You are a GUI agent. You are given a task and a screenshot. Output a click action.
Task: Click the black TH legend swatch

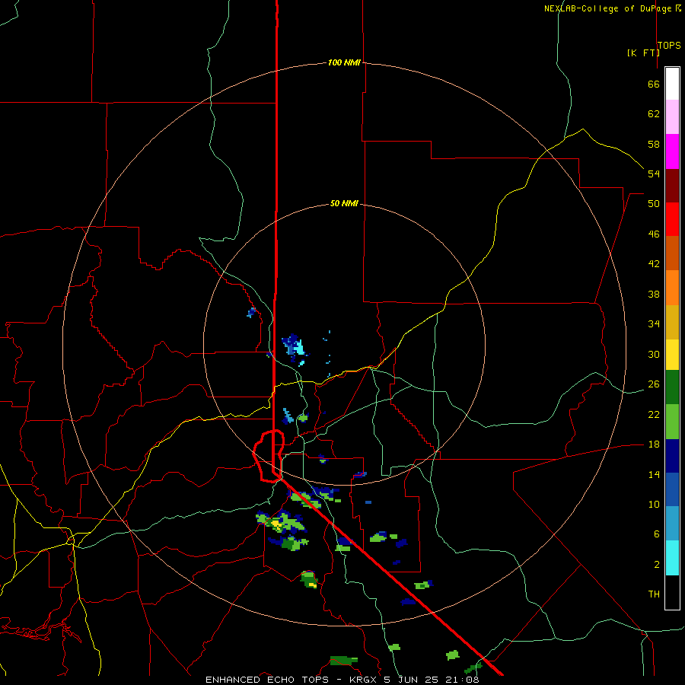pyautogui.click(x=672, y=592)
